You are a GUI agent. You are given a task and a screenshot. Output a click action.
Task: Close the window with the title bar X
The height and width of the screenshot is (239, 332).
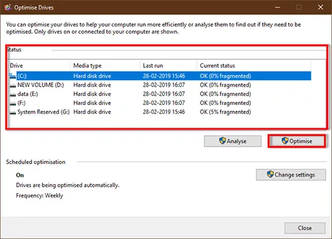point(321,8)
